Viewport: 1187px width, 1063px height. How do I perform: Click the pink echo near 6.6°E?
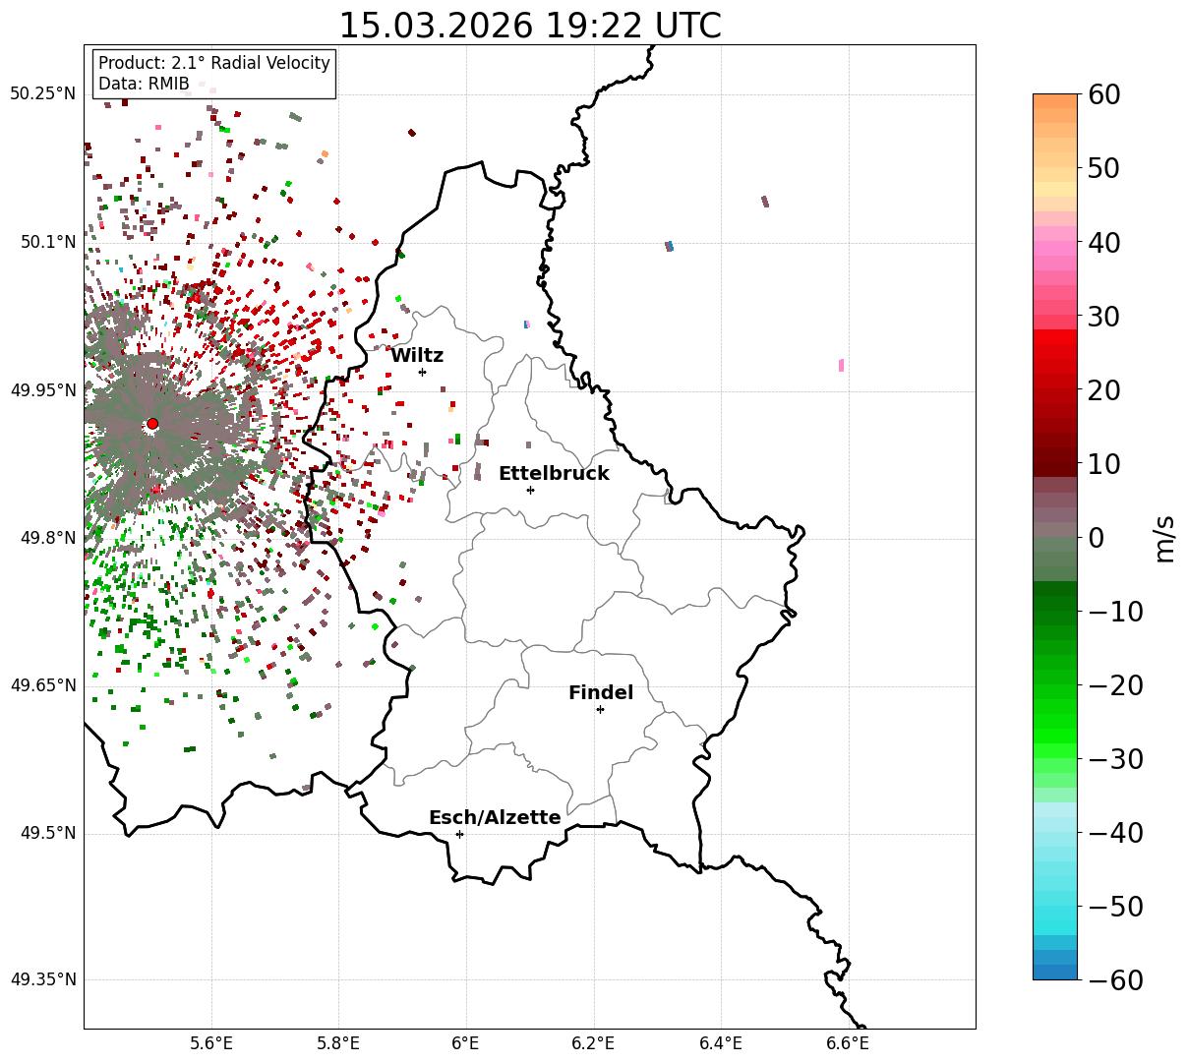(x=841, y=365)
